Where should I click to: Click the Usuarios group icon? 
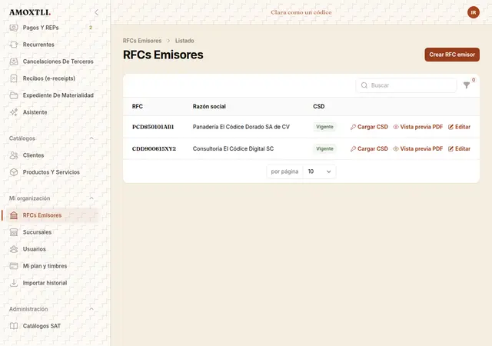(14, 249)
